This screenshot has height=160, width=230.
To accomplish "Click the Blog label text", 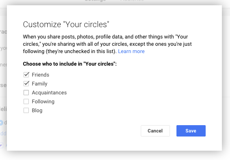I will (37, 111).
